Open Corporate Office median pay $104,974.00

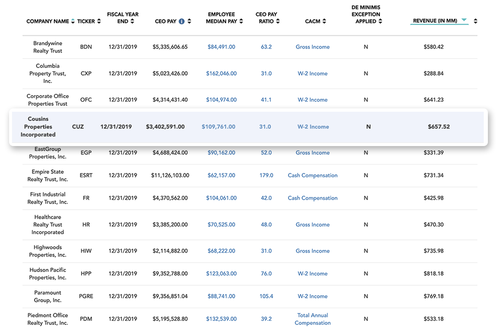[221, 100]
